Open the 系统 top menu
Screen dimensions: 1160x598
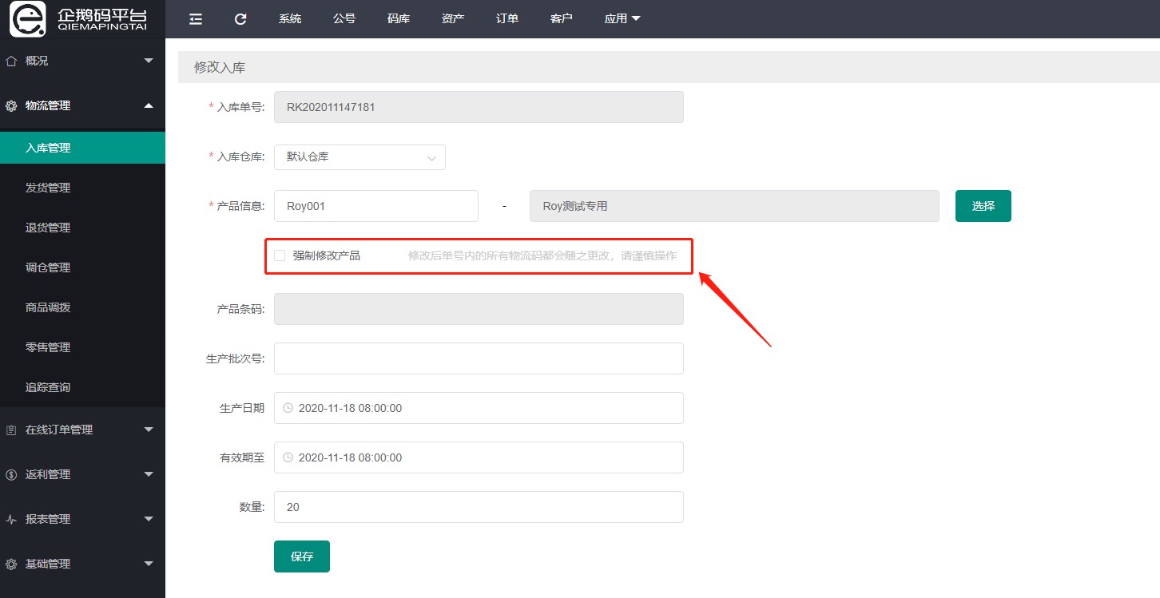(x=290, y=19)
